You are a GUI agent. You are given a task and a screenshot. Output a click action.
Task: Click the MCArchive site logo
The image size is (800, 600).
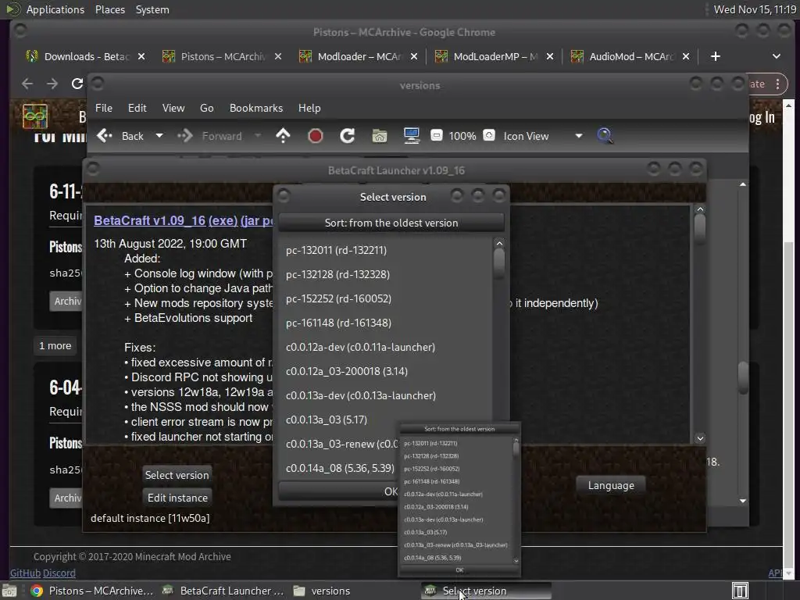pos(35,116)
